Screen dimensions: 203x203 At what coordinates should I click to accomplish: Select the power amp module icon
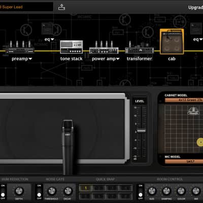point(104,47)
